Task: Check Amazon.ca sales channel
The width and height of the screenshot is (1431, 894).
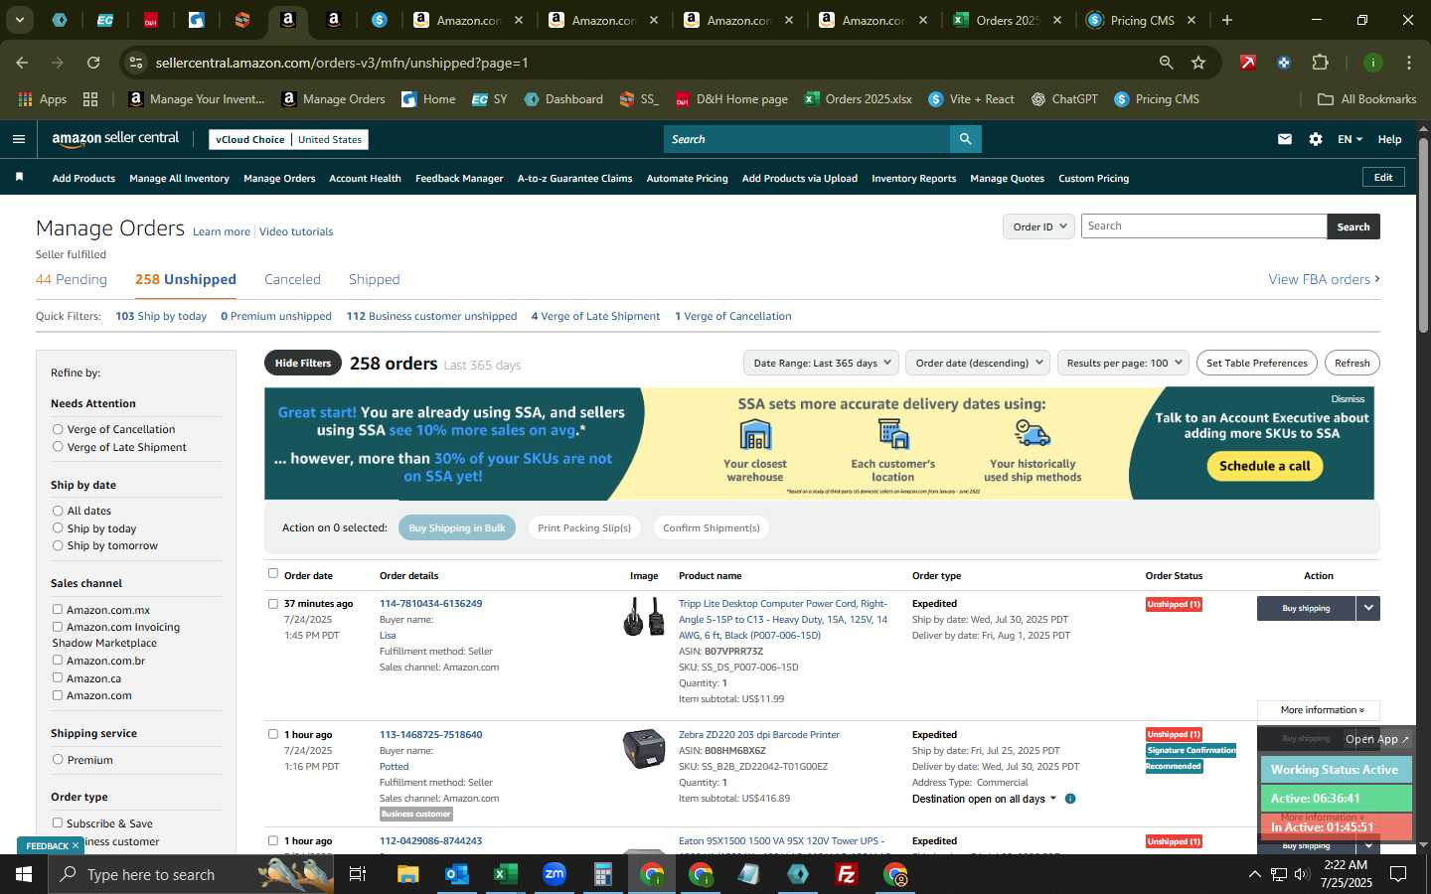Action: (58, 677)
